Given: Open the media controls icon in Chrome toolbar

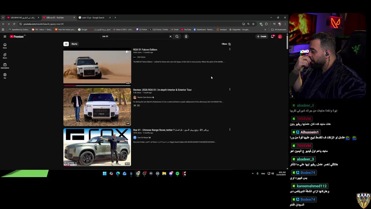Looking at the screenshot, I should point(274,24).
